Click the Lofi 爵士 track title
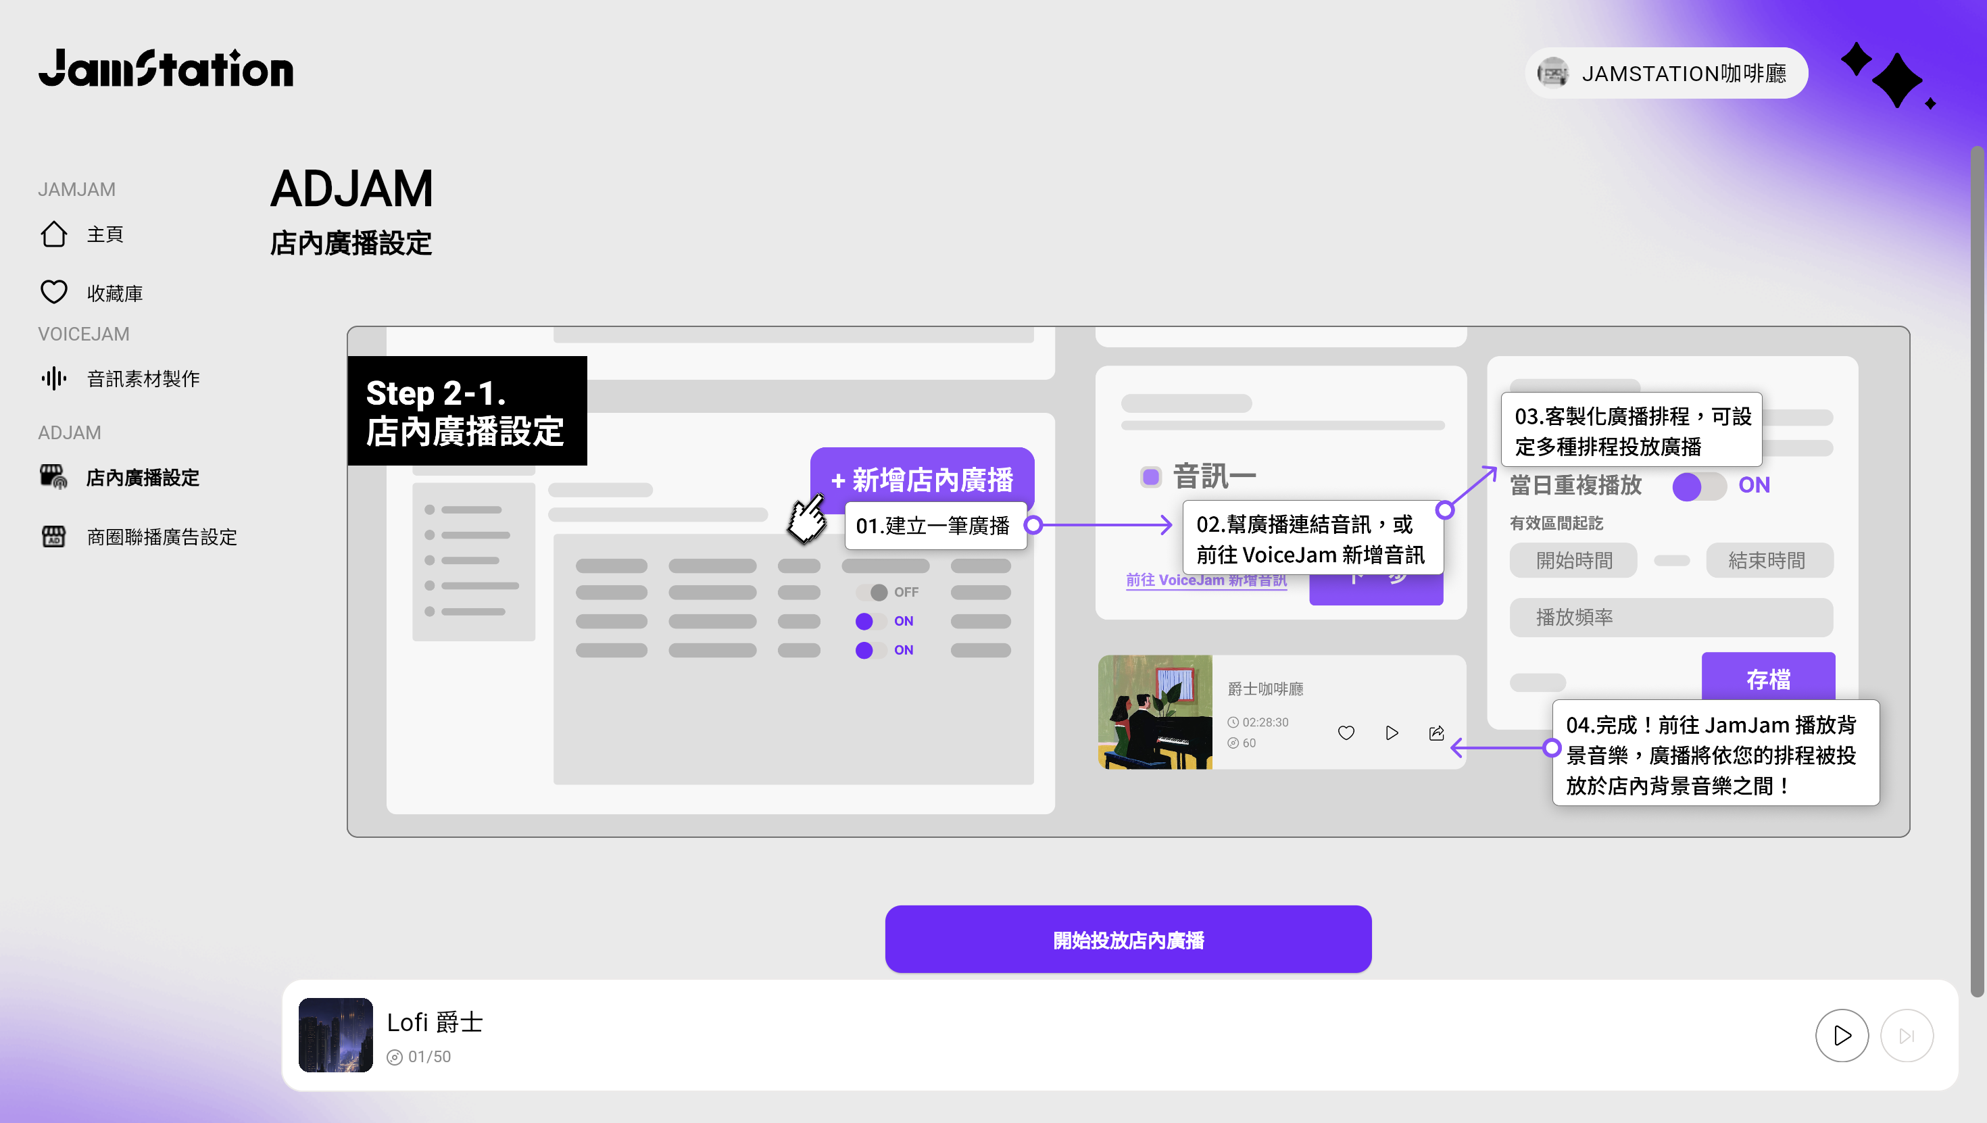The height and width of the screenshot is (1123, 1987). point(435,1022)
